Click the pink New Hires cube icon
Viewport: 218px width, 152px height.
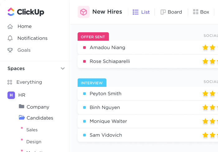point(83,12)
